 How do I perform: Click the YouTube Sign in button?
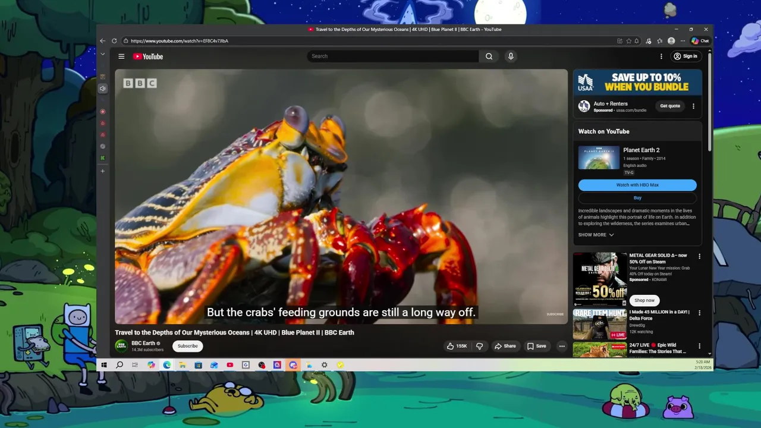click(685, 56)
